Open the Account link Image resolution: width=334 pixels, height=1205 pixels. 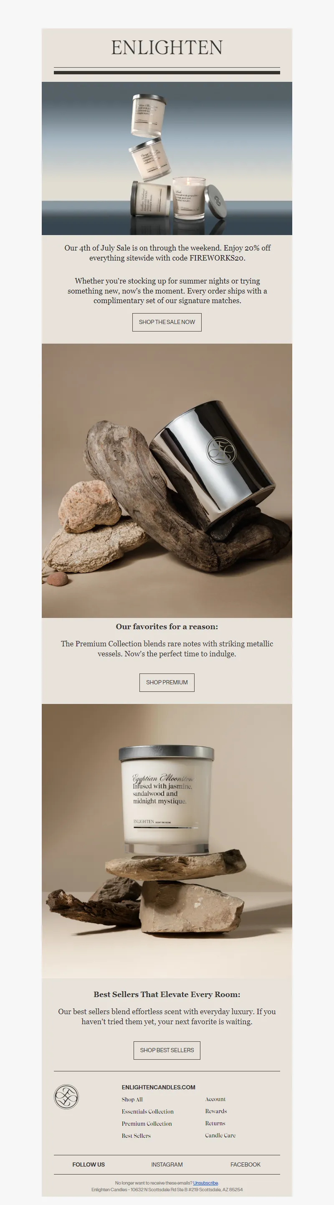point(215,1099)
